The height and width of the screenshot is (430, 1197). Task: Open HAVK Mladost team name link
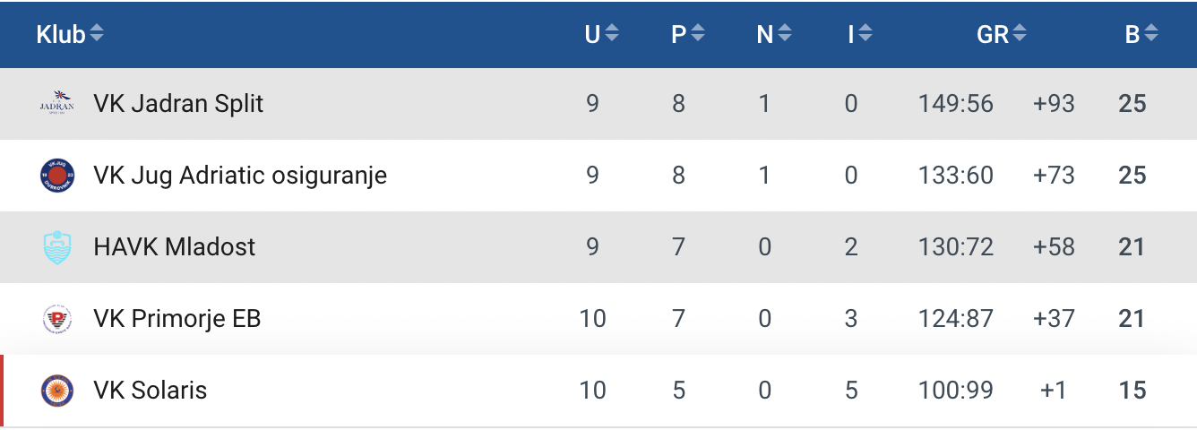(x=174, y=247)
